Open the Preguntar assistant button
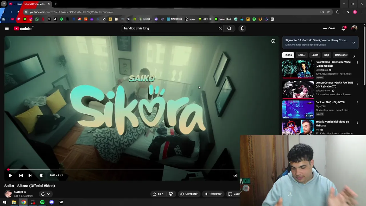The height and width of the screenshot is (206, 366). coord(213,194)
